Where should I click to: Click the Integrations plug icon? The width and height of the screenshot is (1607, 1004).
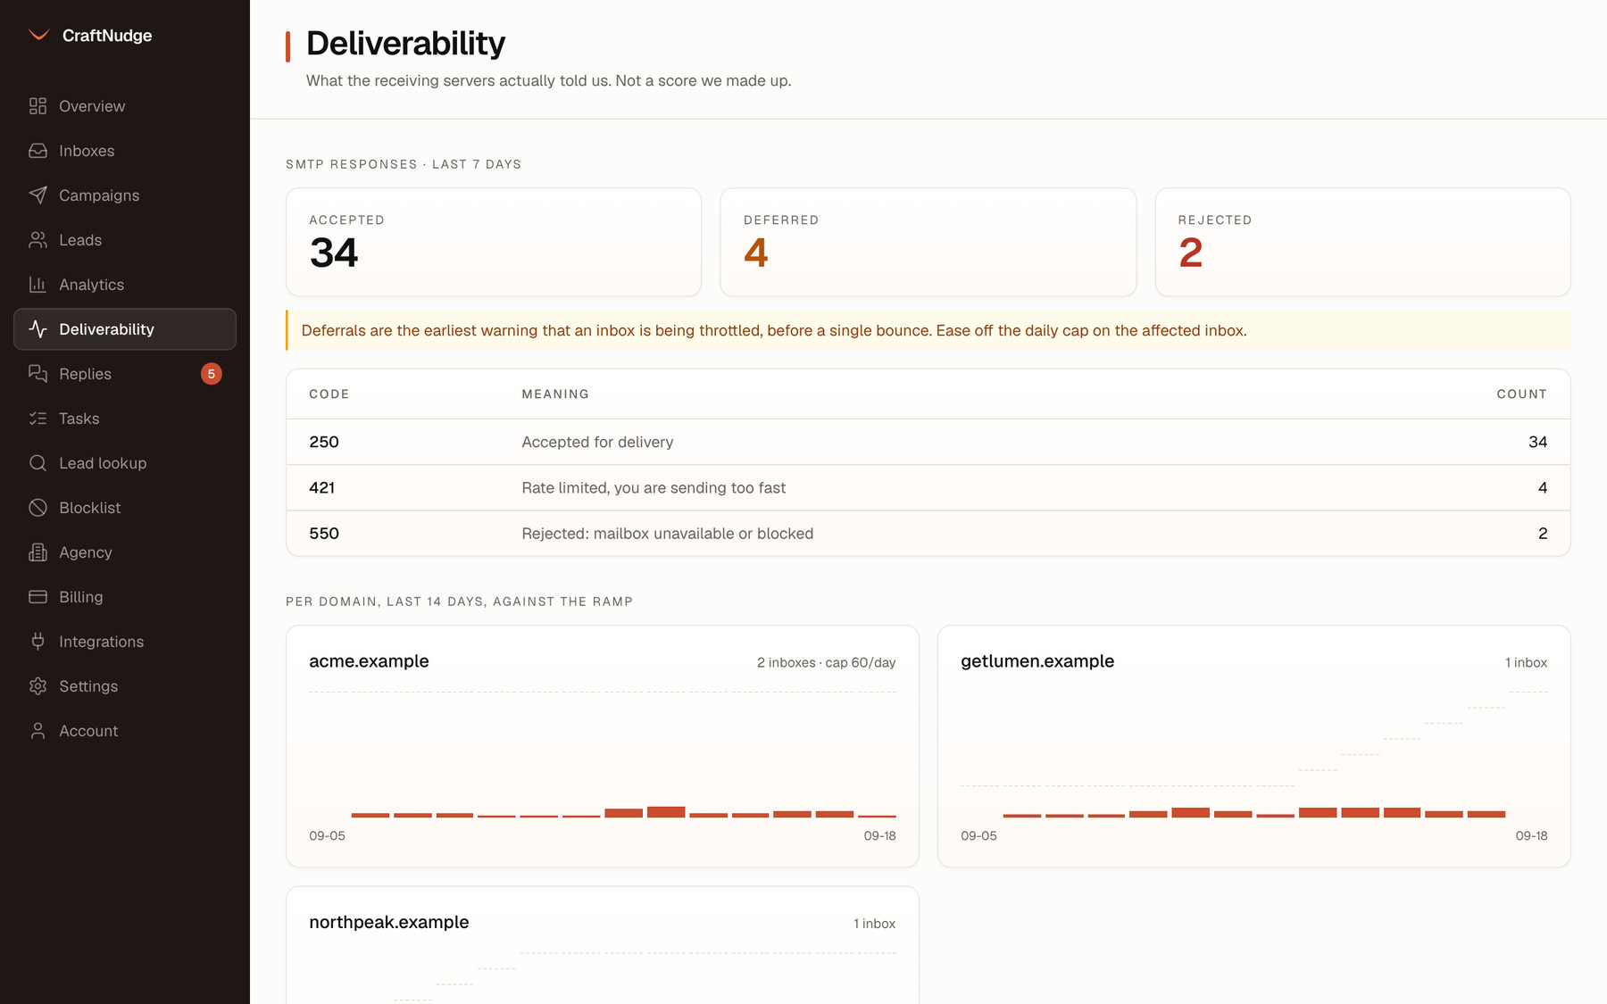(x=37, y=642)
